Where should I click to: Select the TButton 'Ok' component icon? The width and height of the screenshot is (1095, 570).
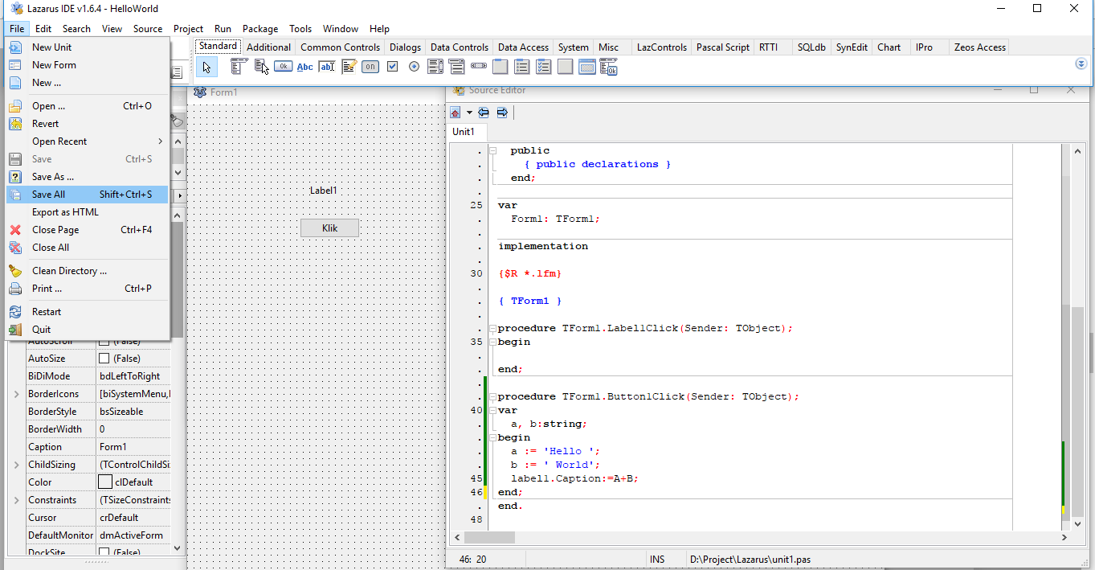283,67
